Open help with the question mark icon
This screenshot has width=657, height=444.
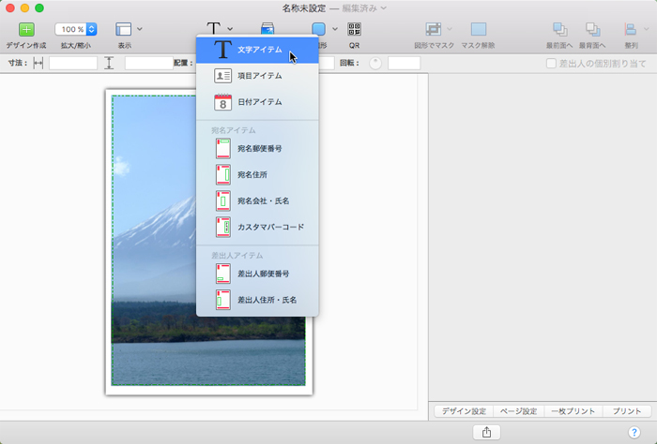click(634, 432)
